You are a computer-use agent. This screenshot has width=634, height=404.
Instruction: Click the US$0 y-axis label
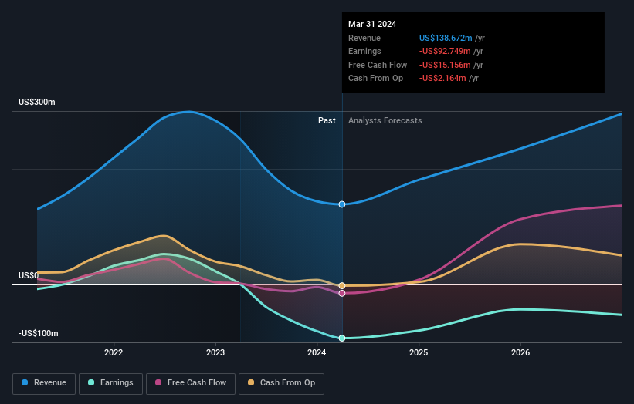tap(29, 276)
